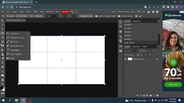Select the Type tool

[3, 63]
